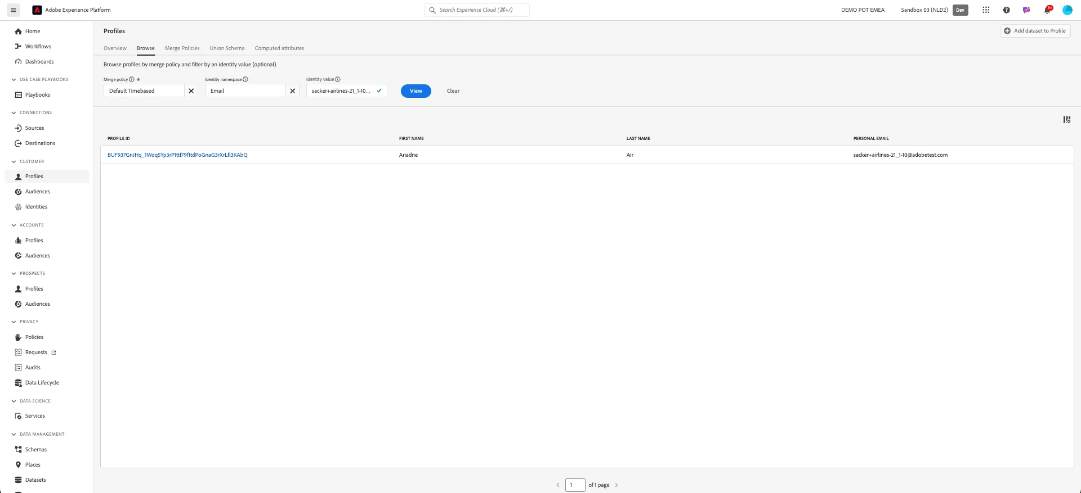This screenshot has width=1081, height=493.
Task: Click the Identity value info icon
Action: click(338, 79)
